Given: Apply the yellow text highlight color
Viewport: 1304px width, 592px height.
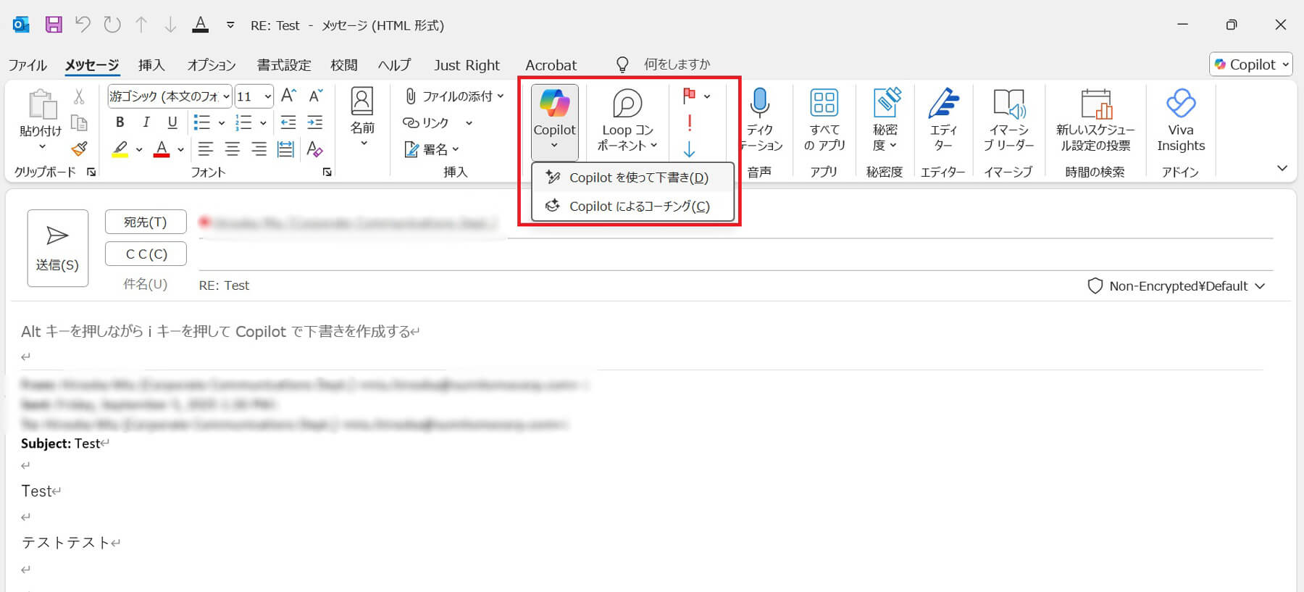Looking at the screenshot, I should (x=120, y=149).
